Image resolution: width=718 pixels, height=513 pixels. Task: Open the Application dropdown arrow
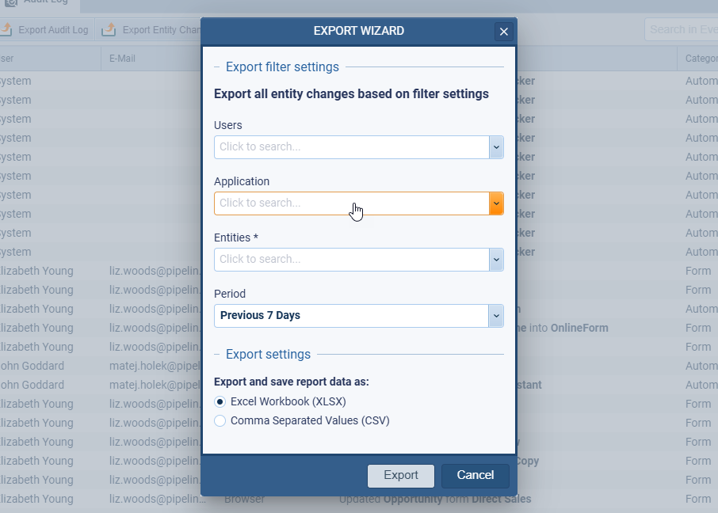(496, 203)
